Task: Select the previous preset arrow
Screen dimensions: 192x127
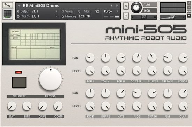Action: point(111,6)
